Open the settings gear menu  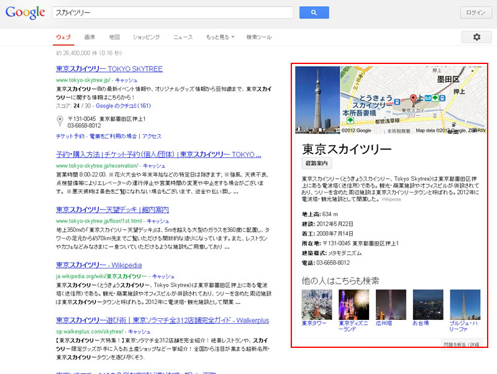pos(476,37)
